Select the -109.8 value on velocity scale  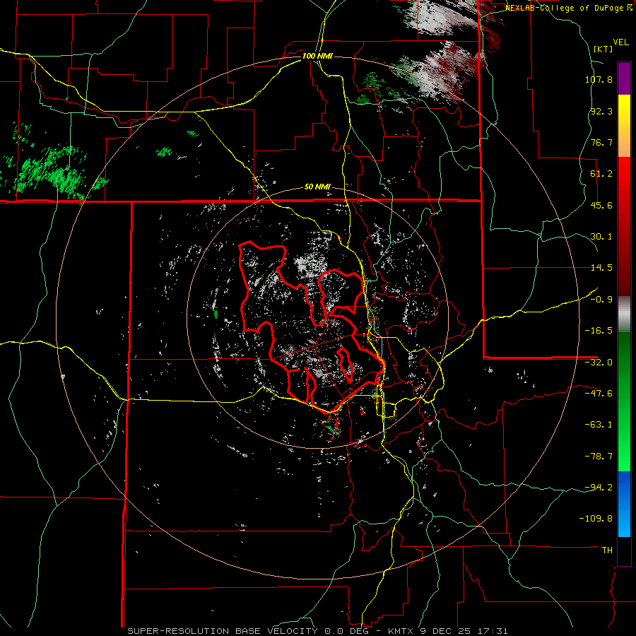pos(596,519)
